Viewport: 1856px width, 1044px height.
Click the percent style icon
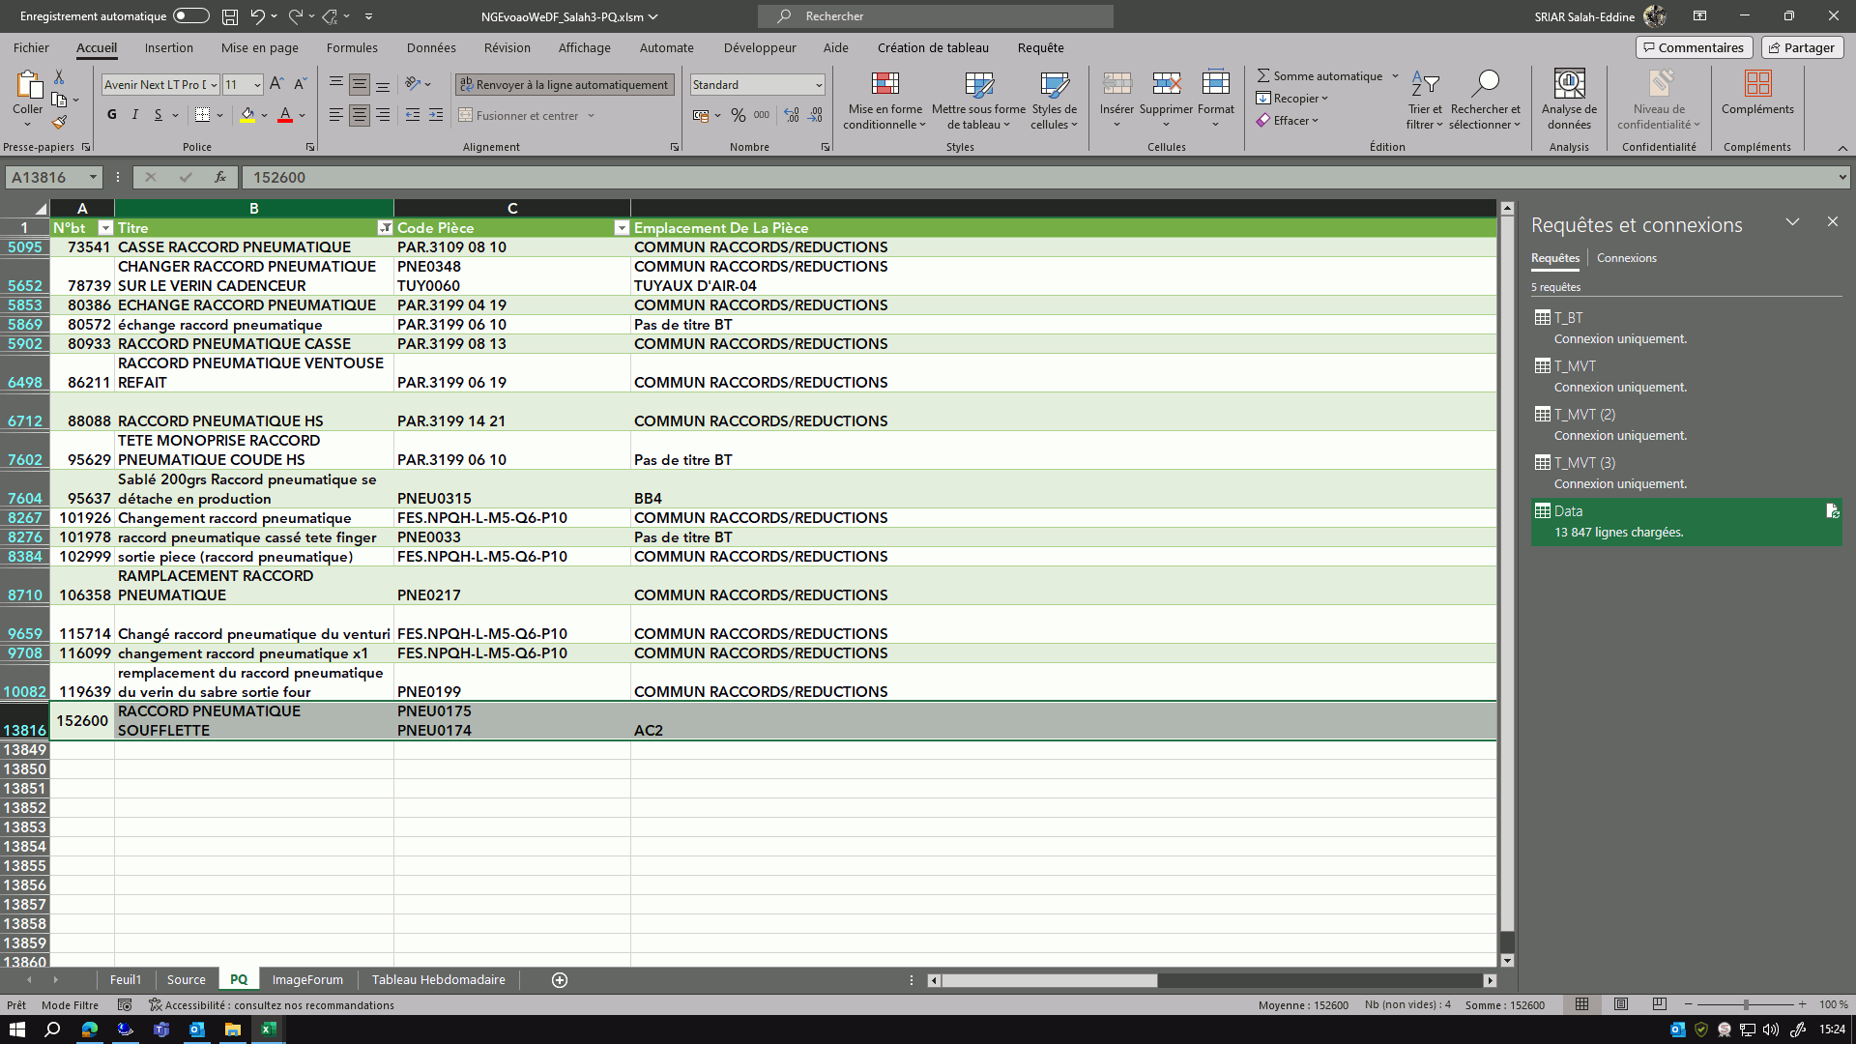click(738, 115)
